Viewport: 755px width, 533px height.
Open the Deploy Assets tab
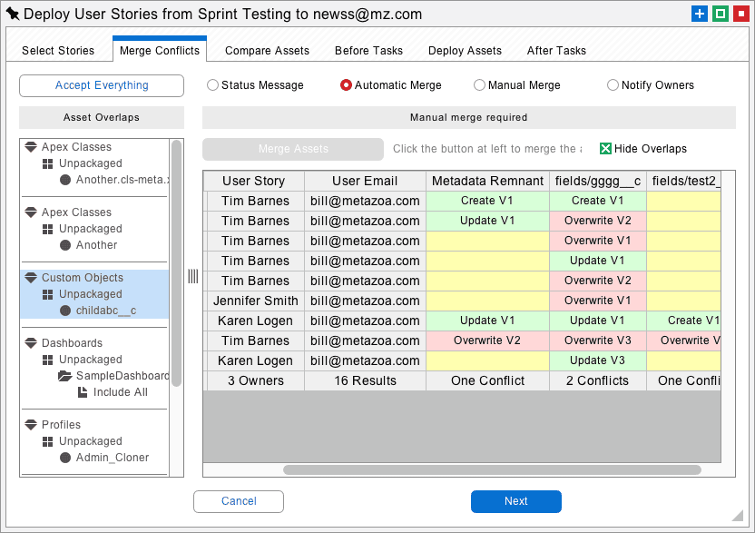[465, 51]
